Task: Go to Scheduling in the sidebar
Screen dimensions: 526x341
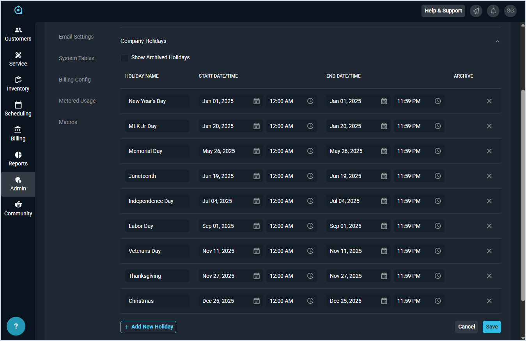Action: (18, 109)
